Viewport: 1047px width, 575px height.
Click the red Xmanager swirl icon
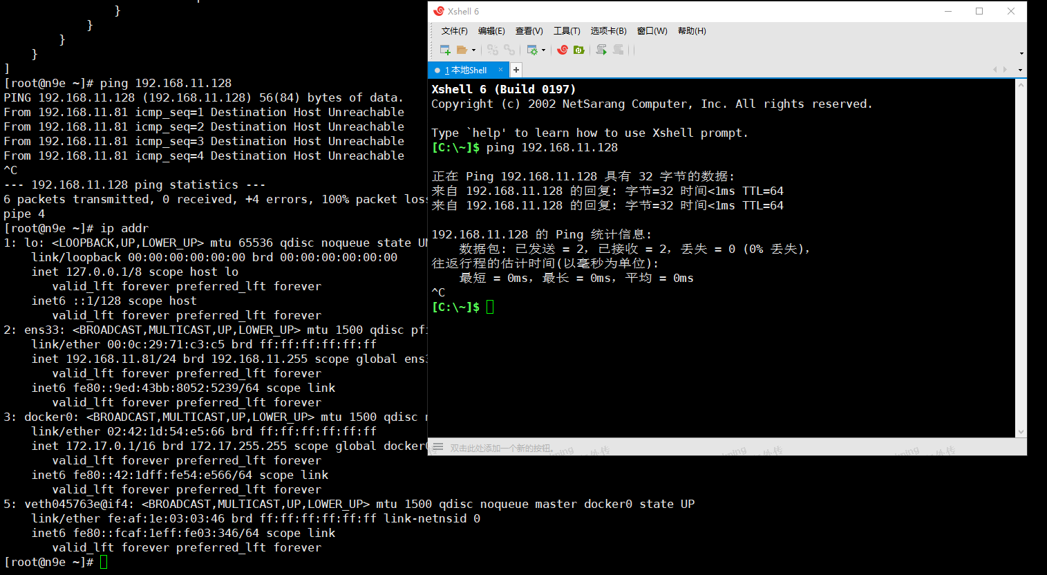pyautogui.click(x=563, y=50)
